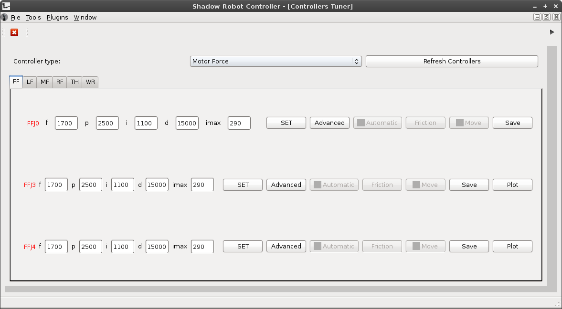Enable Automatic mode for FFJ0
This screenshot has height=309, width=562.
[x=377, y=123]
